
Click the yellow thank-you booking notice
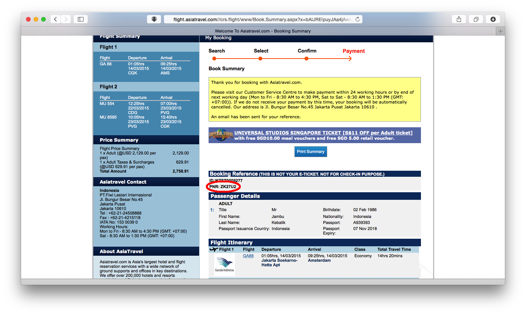pos(315,99)
